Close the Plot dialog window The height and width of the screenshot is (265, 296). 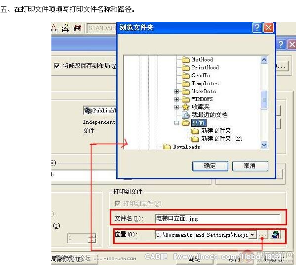point(292,45)
